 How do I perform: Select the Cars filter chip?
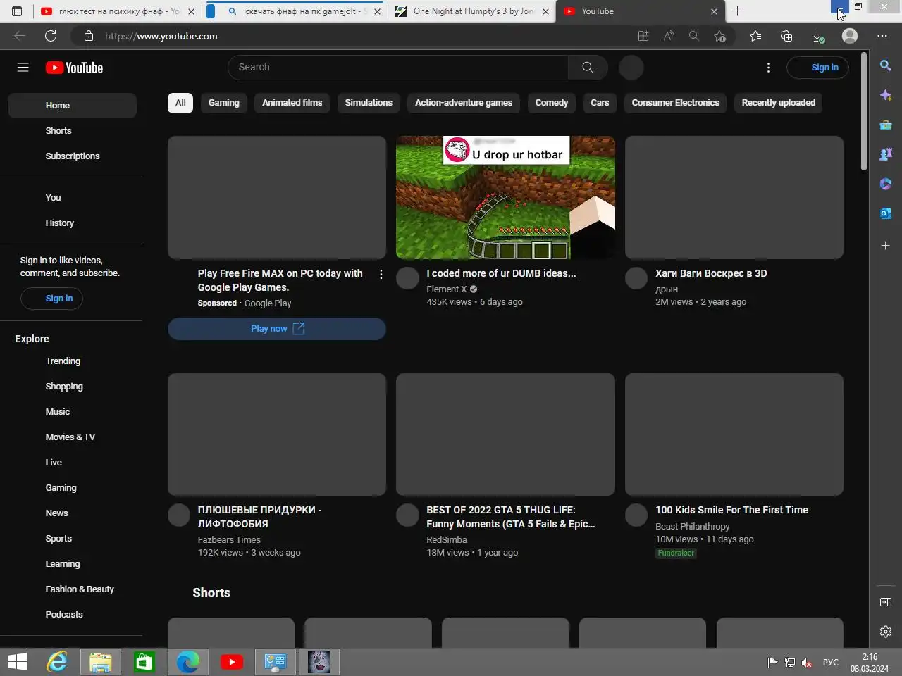pyautogui.click(x=600, y=103)
